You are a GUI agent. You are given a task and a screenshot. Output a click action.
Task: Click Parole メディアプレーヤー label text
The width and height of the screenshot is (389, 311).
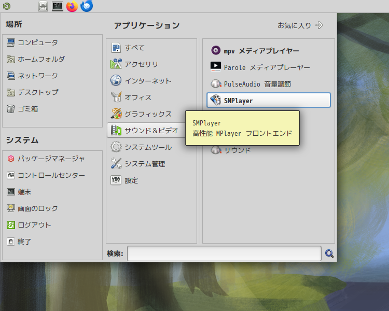pyautogui.click(x=267, y=67)
